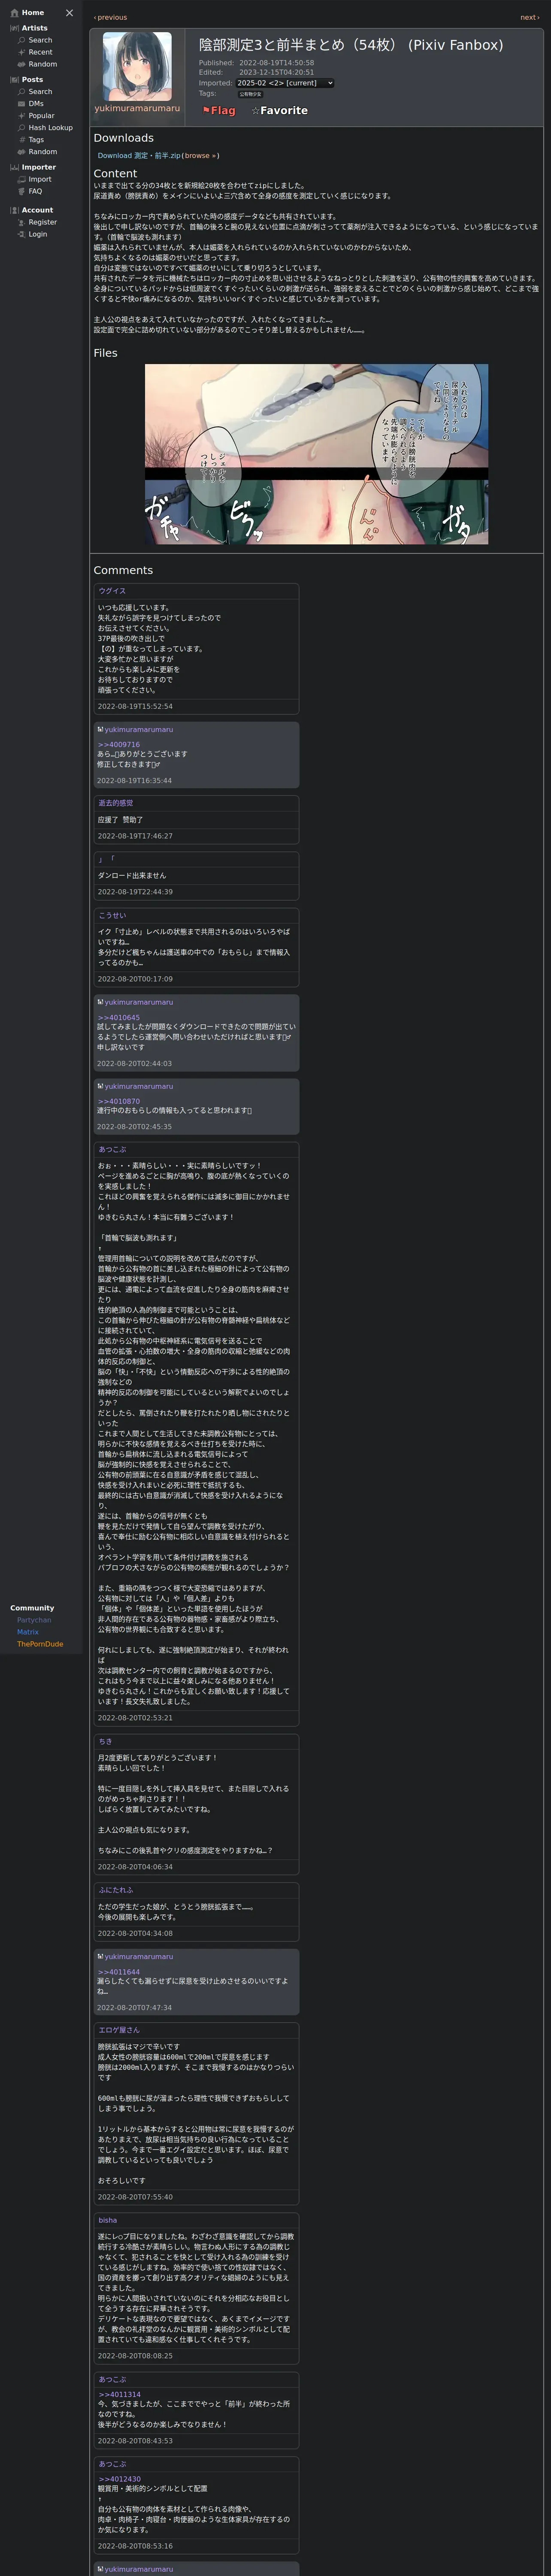
Task: Click reply reference >>4010645
Action: 119,1017
